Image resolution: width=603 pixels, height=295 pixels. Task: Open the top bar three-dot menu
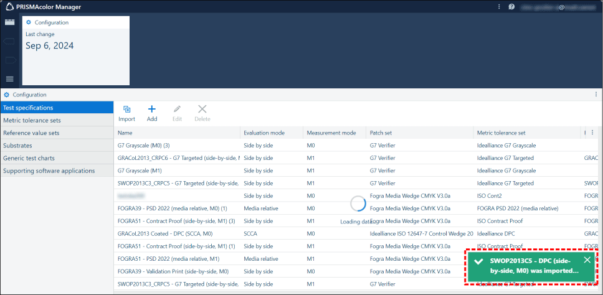click(499, 7)
